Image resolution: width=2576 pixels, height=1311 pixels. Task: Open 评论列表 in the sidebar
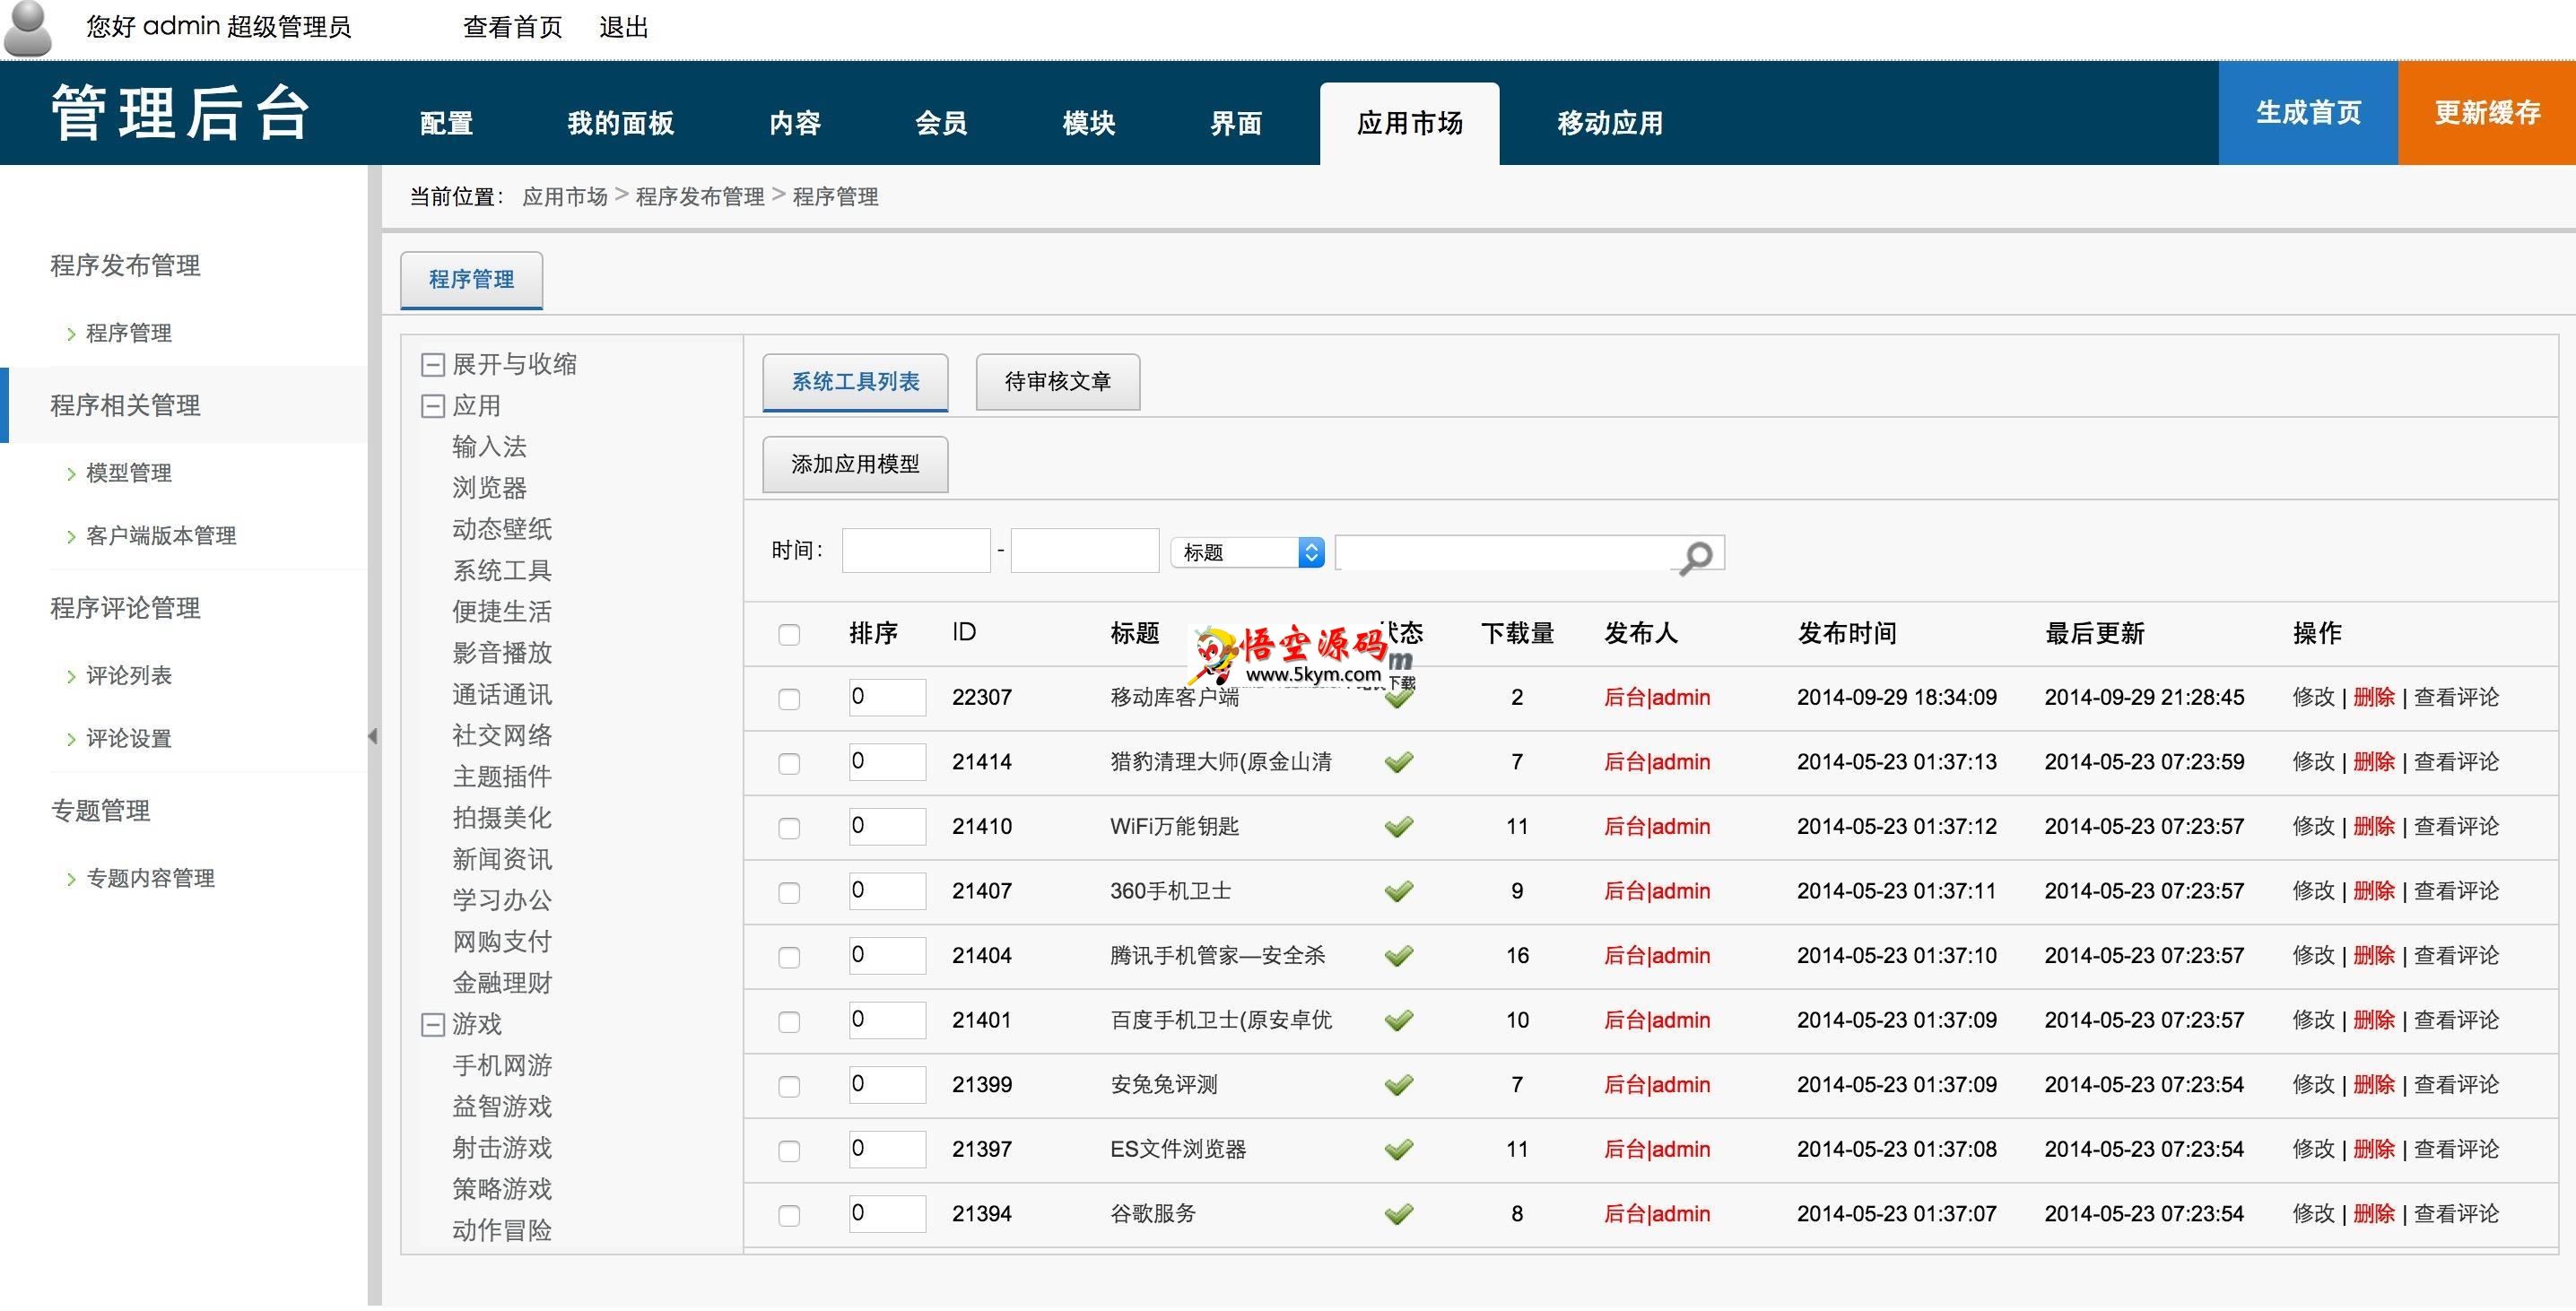point(129,676)
